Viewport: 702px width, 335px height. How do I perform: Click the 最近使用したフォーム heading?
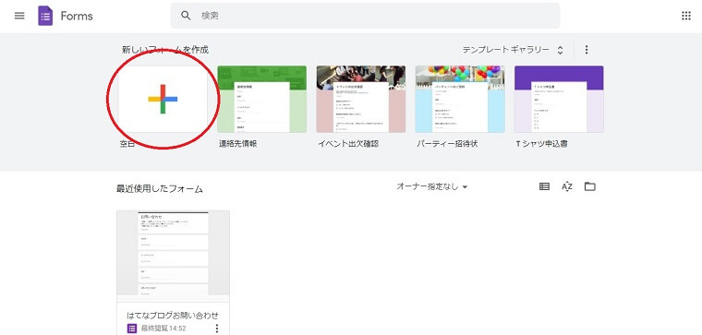point(160,189)
